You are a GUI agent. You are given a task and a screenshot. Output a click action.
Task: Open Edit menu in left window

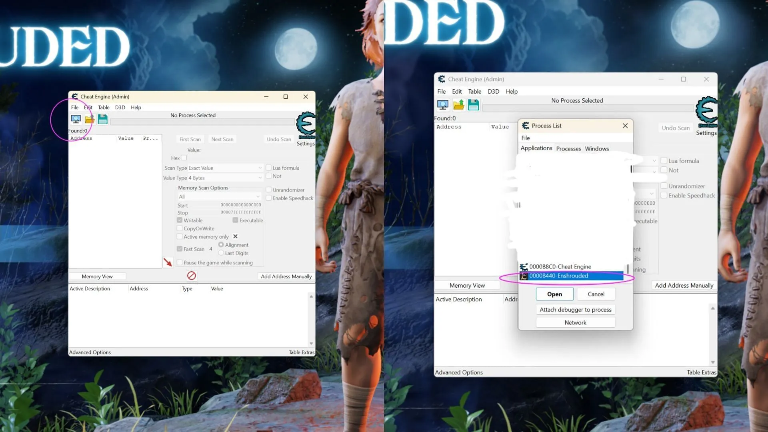click(x=88, y=107)
